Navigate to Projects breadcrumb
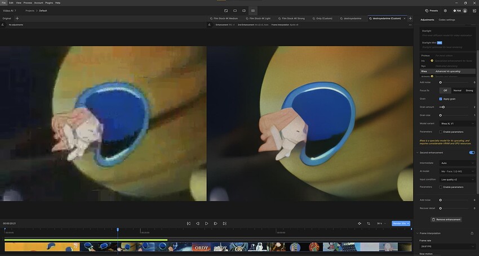Screen dimensions: 479x256 (30, 11)
